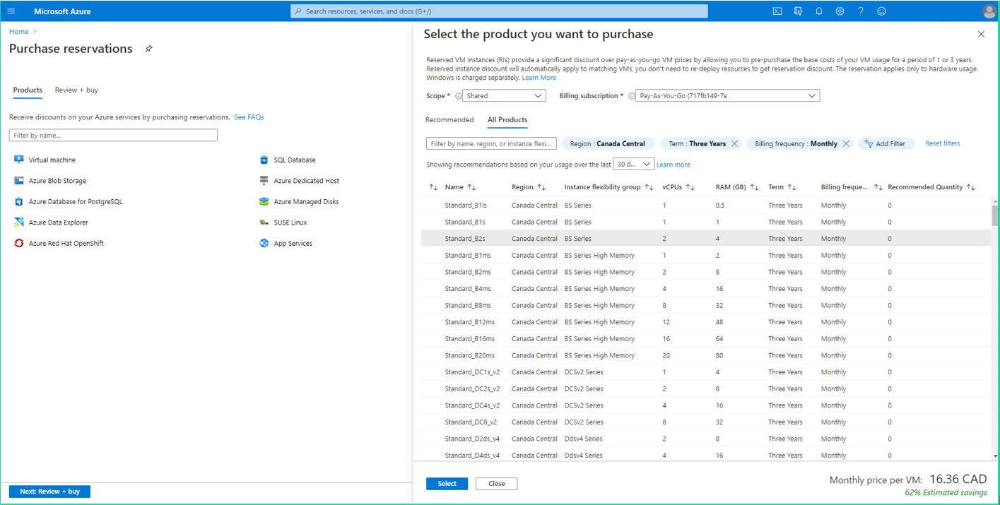The width and height of the screenshot is (1000, 505).
Task: Open the notifications bell
Action: tap(819, 11)
